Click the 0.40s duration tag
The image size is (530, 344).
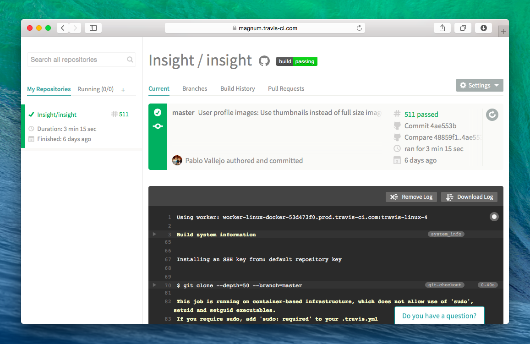pyautogui.click(x=488, y=285)
